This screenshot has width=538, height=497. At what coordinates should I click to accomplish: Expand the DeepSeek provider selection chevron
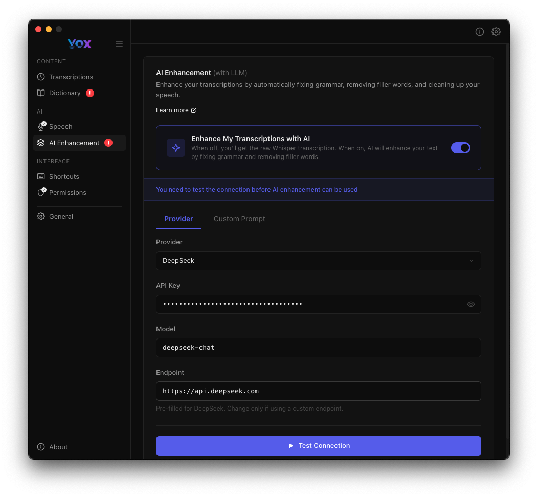(471, 261)
